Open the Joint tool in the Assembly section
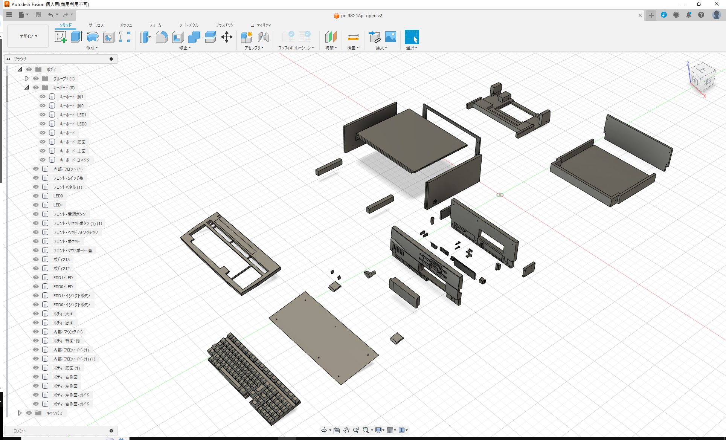The width and height of the screenshot is (726, 440). [x=263, y=37]
